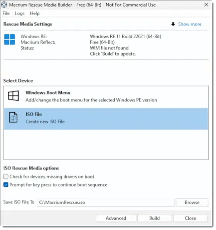Select the ISO File device entry
216x230 pixels.
[106, 119]
